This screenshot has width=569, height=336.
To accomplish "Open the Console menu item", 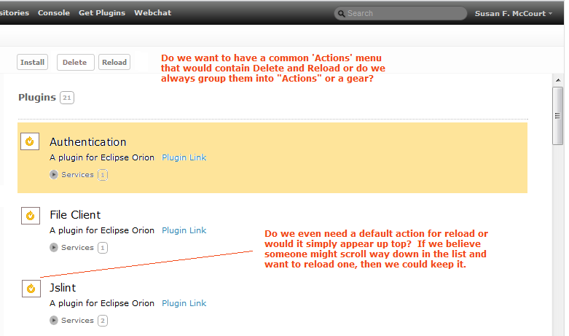I will pyautogui.click(x=54, y=12).
